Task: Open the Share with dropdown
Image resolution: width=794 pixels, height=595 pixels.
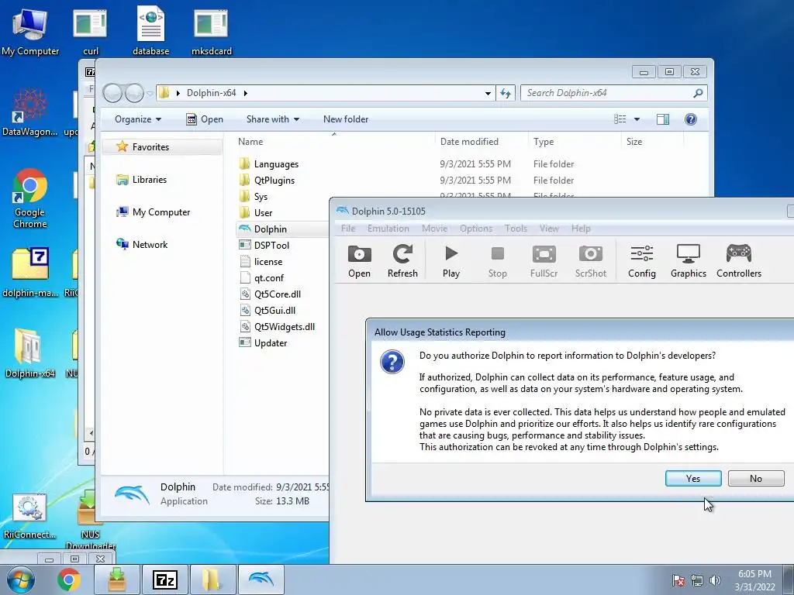Action: 272,119
